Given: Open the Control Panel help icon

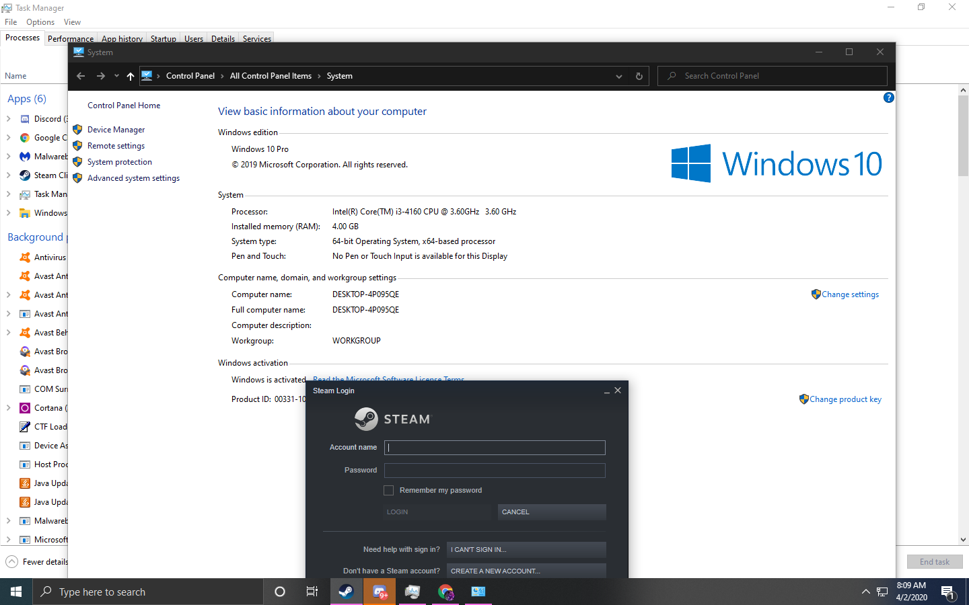Looking at the screenshot, I should click(888, 97).
